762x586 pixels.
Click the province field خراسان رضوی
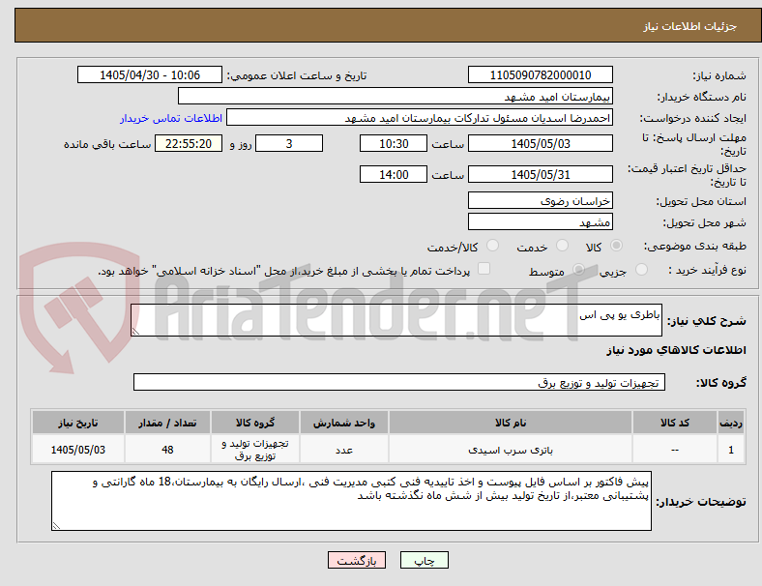[x=541, y=201]
